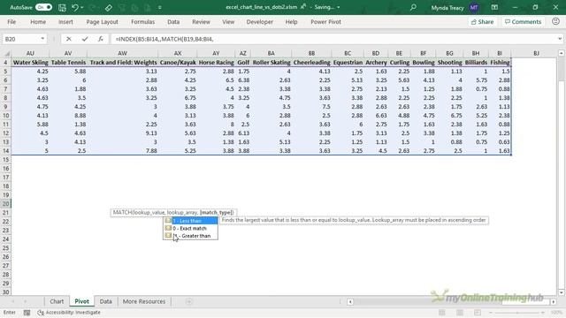Image resolution: width=566 pixels, height=318 pixels.
Task: Click lookup_value argument in MATCH tooltip
Action: pos(149,212)
